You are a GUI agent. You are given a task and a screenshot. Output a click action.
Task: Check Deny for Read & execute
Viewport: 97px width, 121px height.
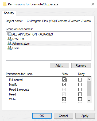coord(80,89)
